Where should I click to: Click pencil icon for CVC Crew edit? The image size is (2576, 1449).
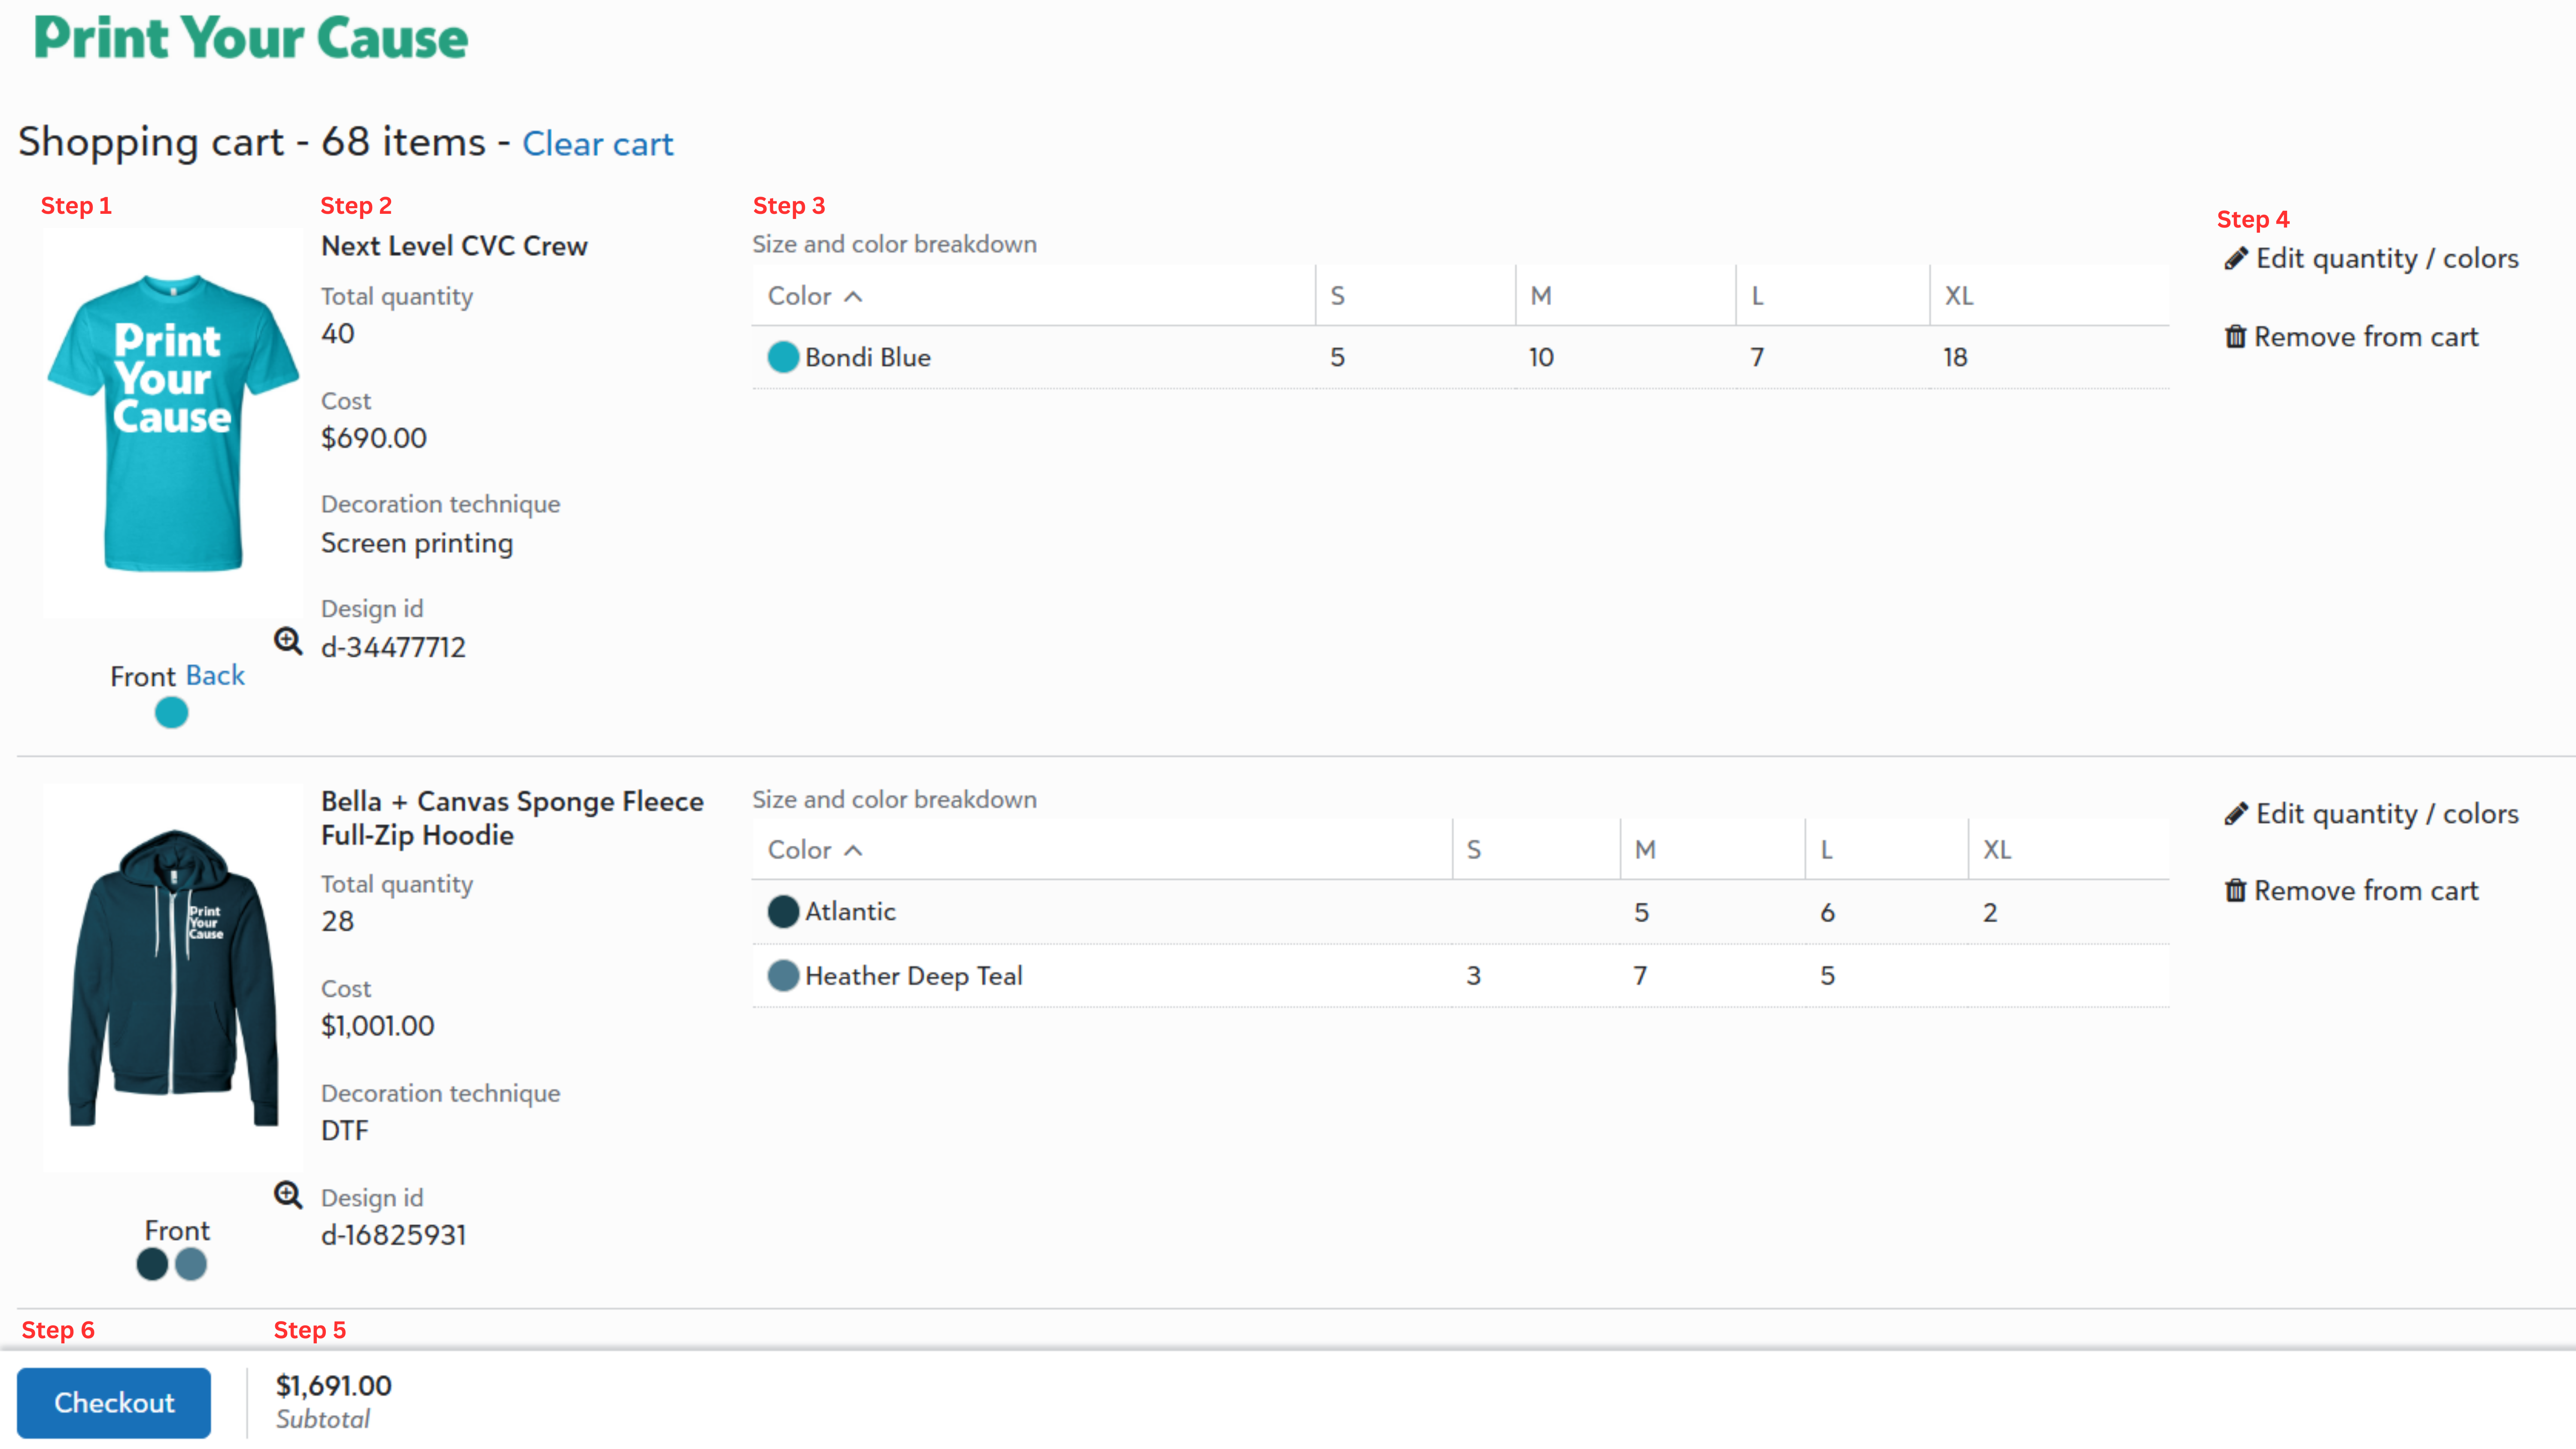coord(2236,259)
